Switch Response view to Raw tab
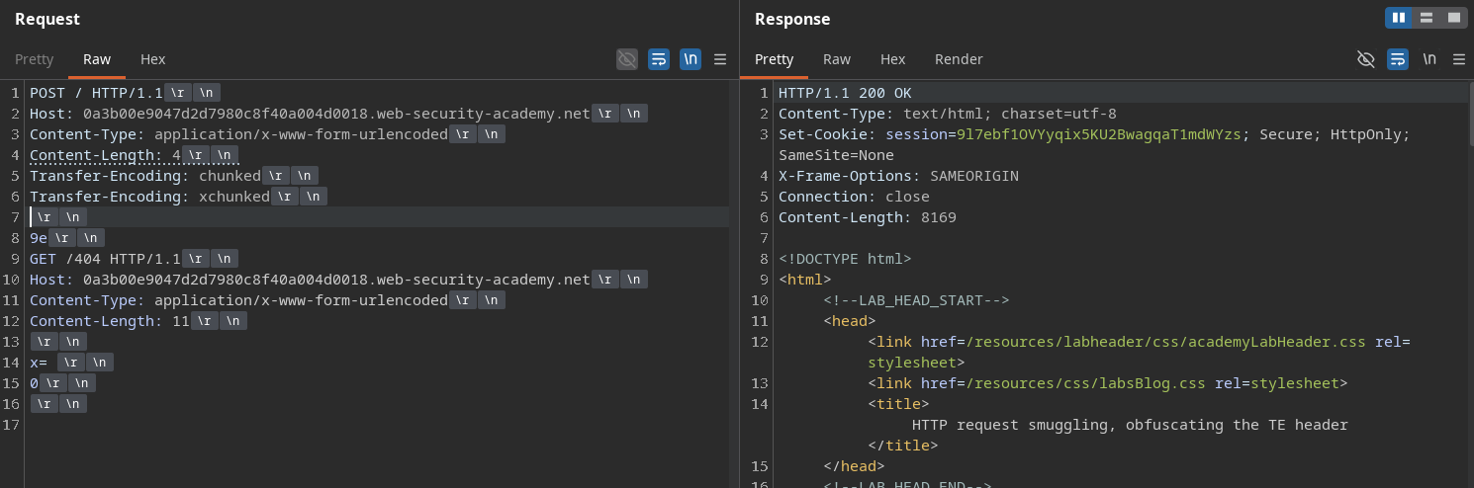The image size is (1474, 488). click(837, 59)
